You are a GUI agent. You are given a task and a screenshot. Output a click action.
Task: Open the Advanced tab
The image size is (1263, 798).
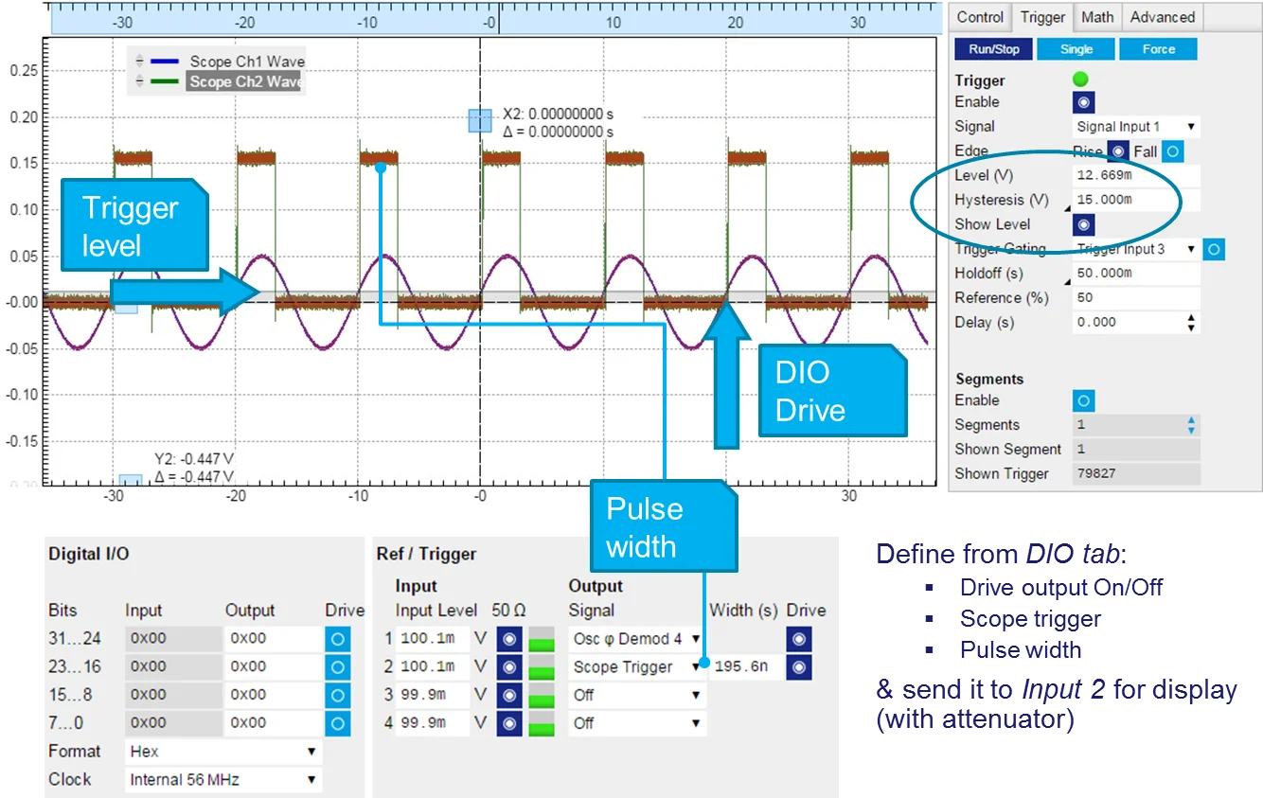(x=1162, y=17)
